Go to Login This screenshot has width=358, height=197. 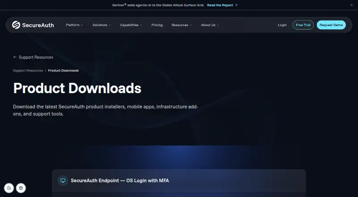click(282, 25)
